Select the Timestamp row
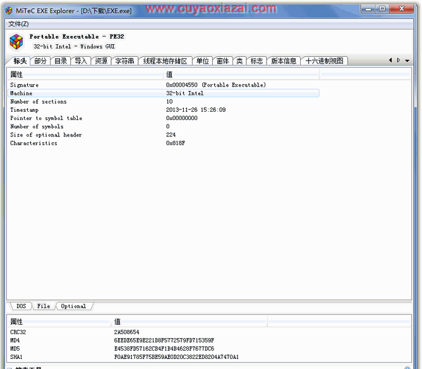Viewport: 422px width, 369px height. [164, 110]
